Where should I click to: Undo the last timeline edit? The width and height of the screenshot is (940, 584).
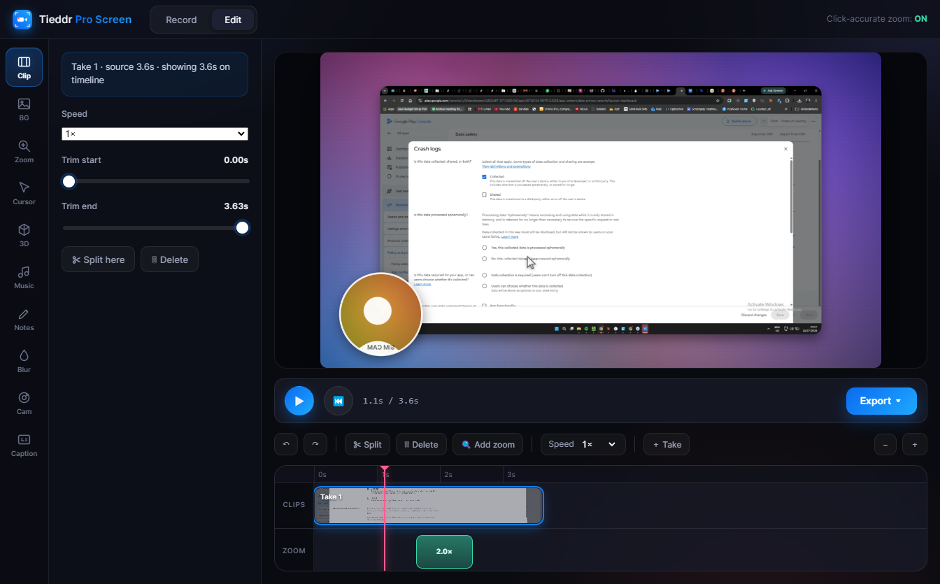point(286,444)
